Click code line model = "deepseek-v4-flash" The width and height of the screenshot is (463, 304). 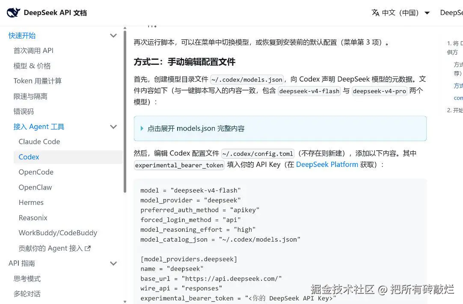[190, 190]
